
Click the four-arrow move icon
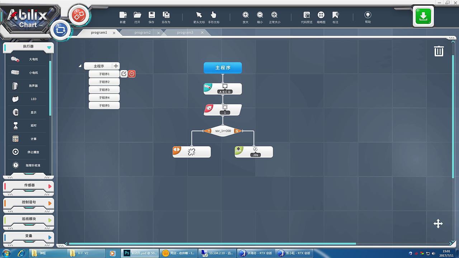pyautogui.click(x=438, y=224)
